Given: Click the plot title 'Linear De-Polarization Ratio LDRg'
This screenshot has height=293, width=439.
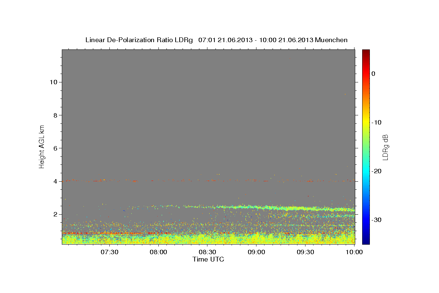Looking at the screenshot, I should [x=139, y=40].
